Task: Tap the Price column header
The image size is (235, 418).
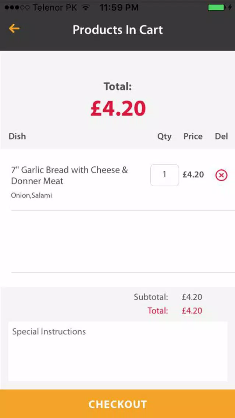Action: click(x=193, y=136)
